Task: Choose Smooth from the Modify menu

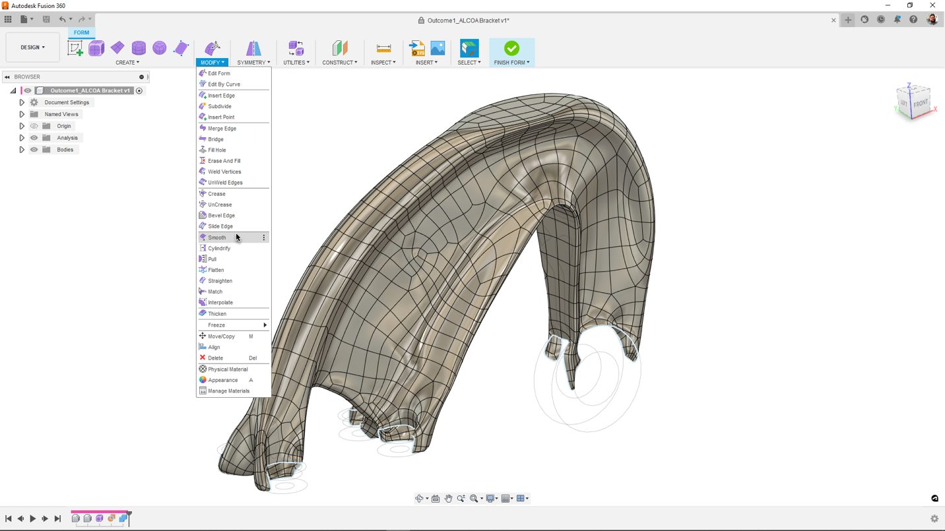Action: [217, 237]
